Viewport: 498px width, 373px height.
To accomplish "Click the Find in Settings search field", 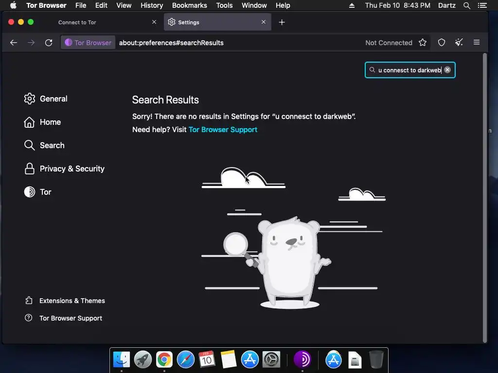I will 409,70.
